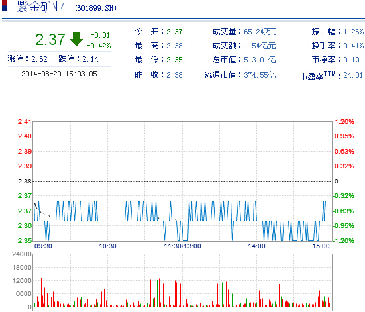Screen dimensions: 365x312
Task: Select the 成交额 value 1.54亿元
Action: pyautogui.click(x=260, y=46)
